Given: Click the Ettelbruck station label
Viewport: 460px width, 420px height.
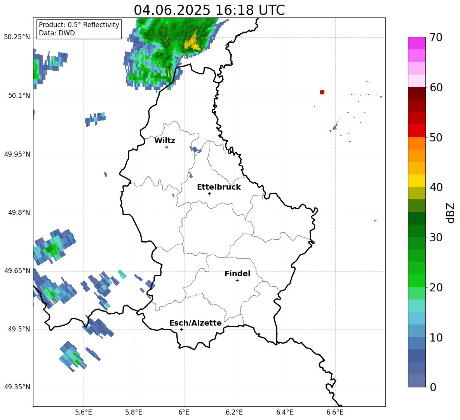Looking at the screenshot, I should [219, 187].
